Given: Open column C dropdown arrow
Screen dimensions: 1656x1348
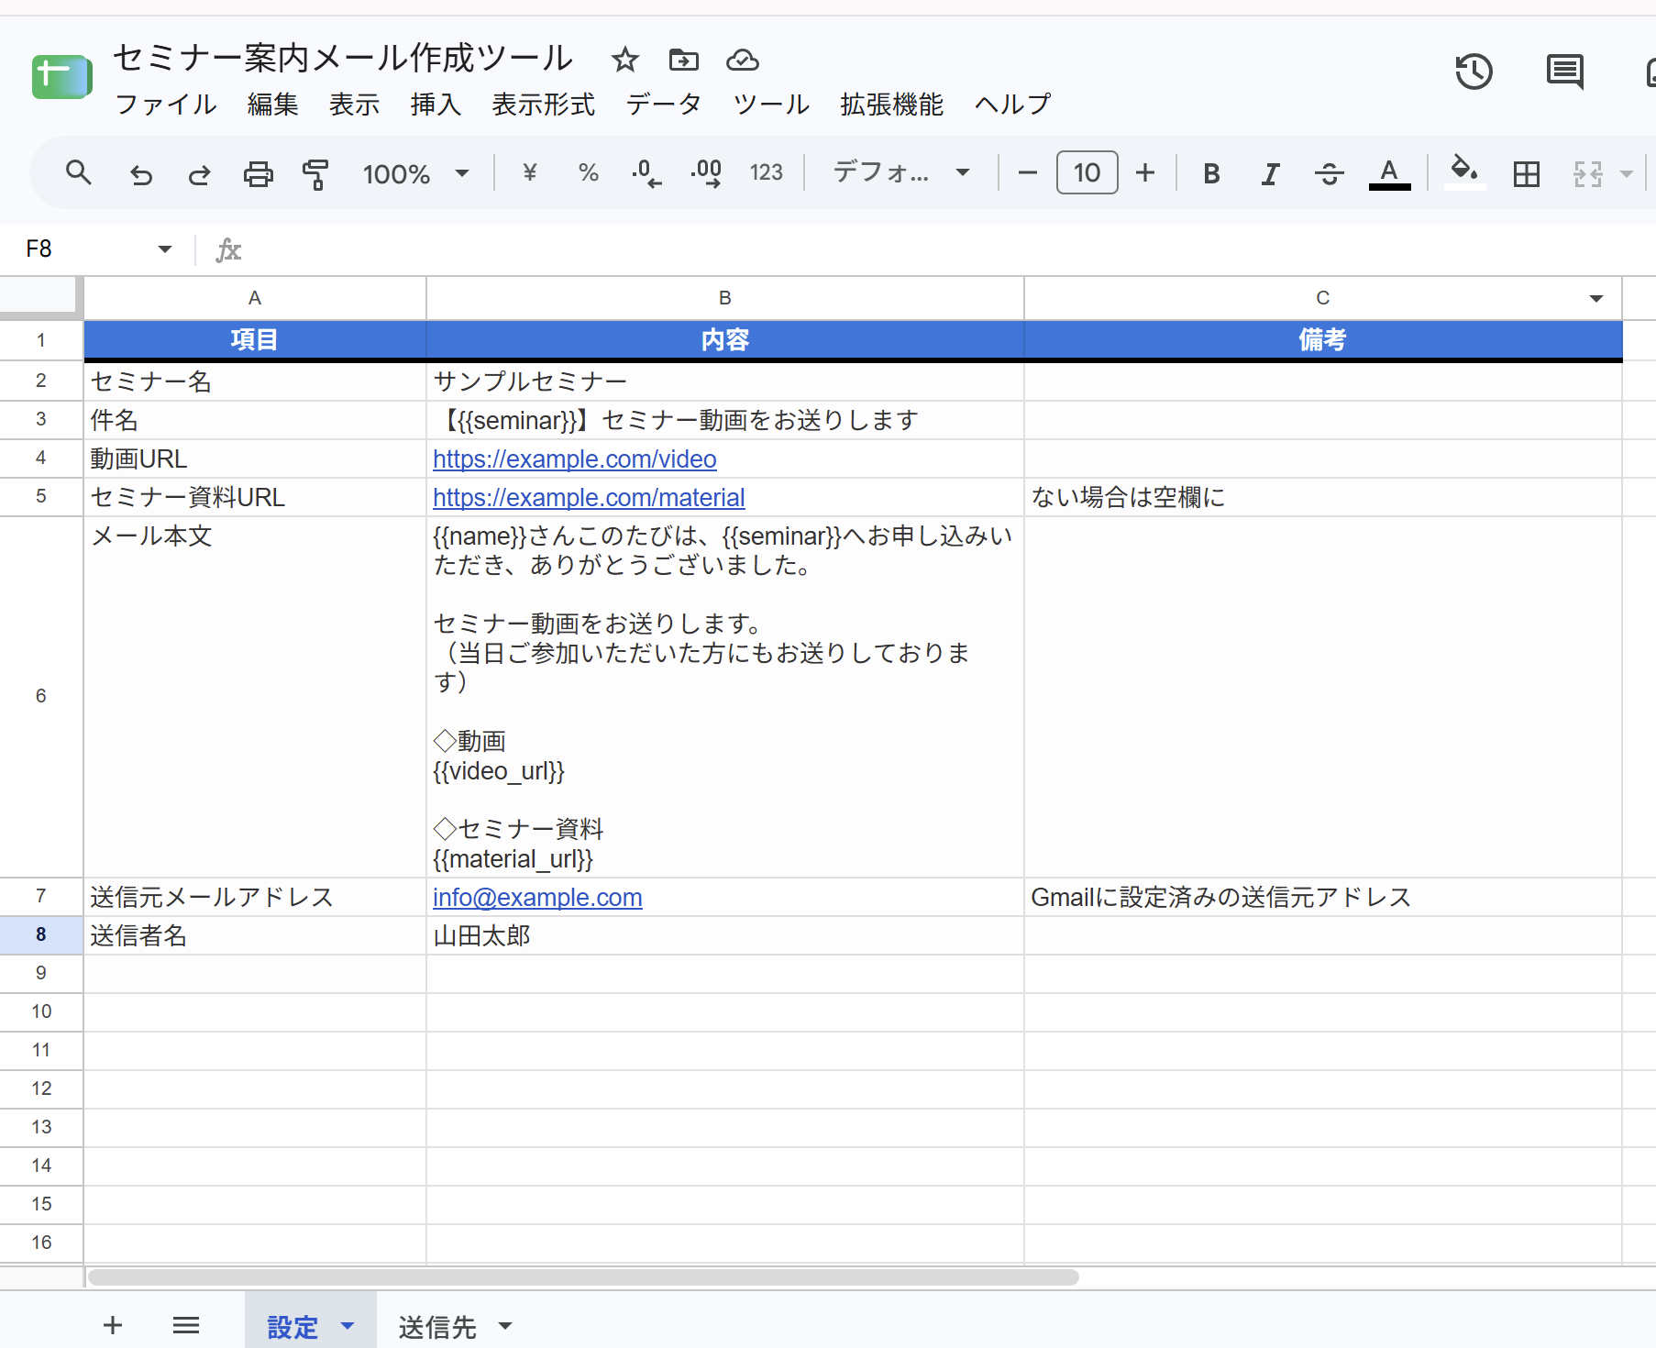Looking at the screenshot, I should pos(1596,298).
